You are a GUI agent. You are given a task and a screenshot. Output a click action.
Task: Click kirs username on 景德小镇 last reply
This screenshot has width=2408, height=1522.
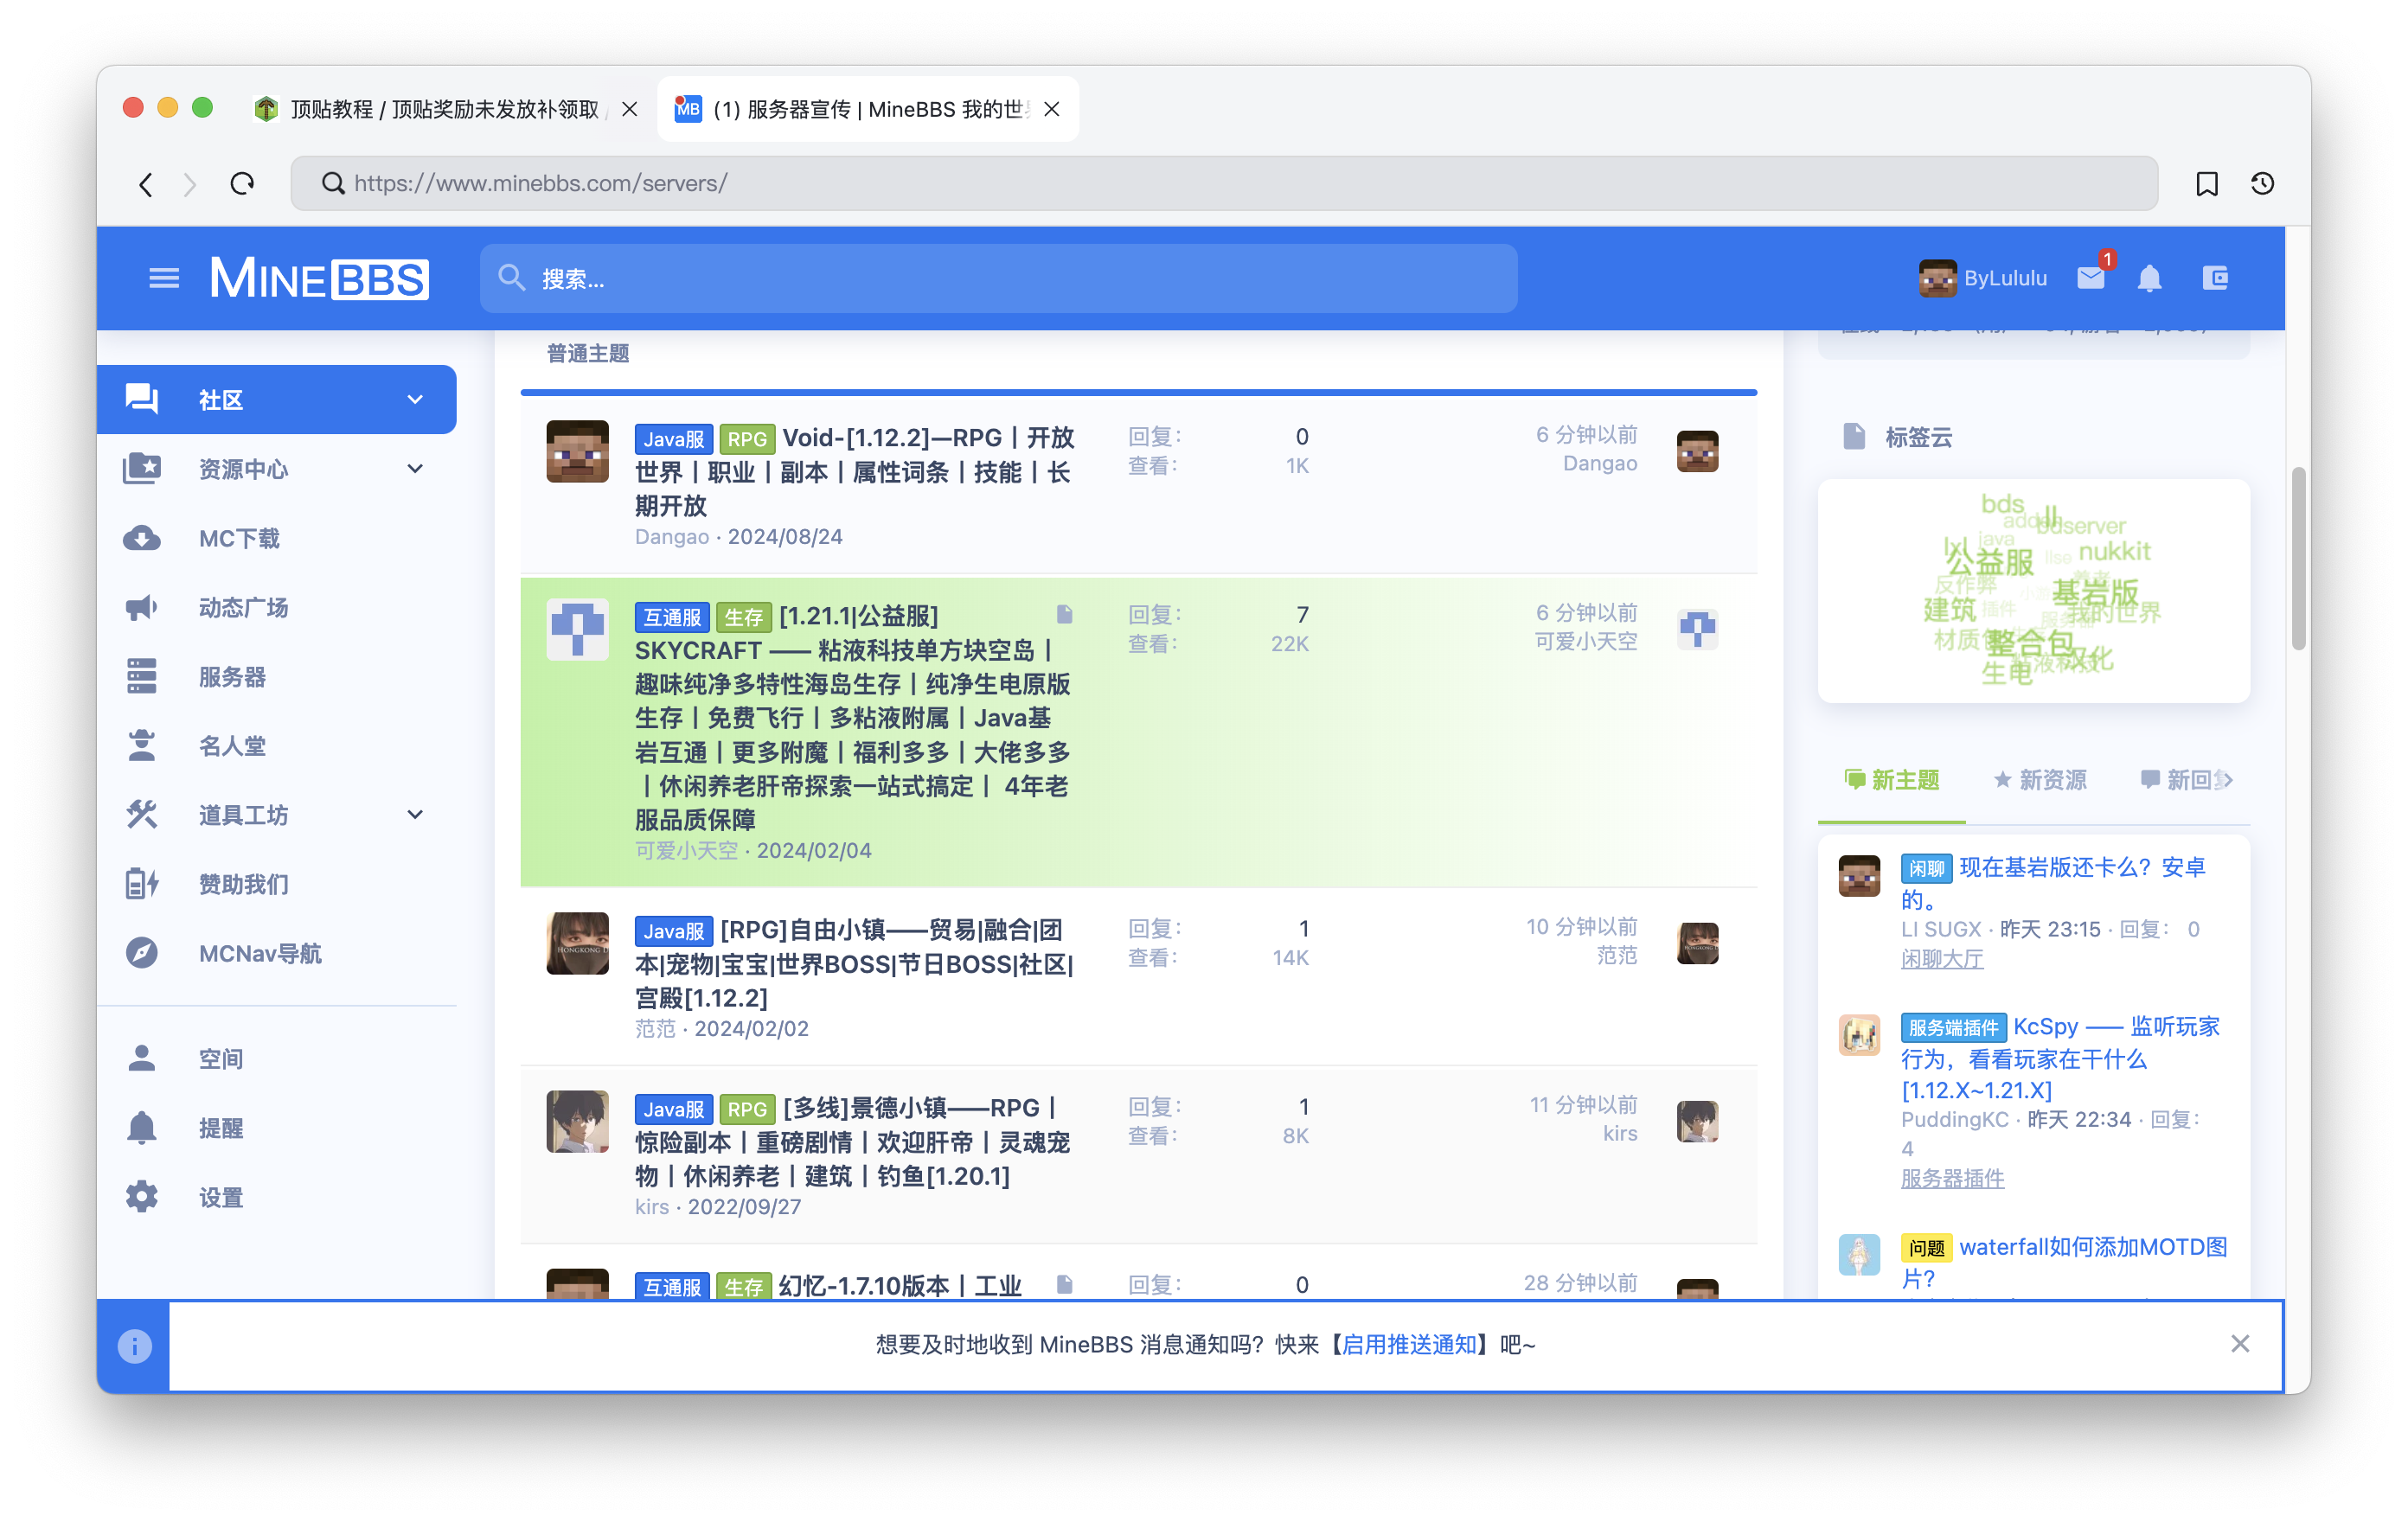point(1620,1133)
